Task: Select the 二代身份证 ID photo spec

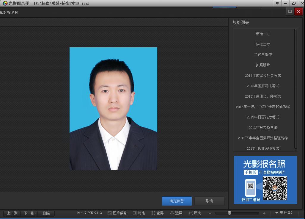Action: [263, 54]
